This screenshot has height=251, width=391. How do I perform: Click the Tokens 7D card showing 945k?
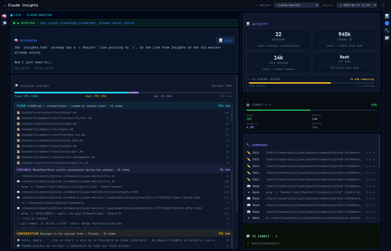[344, 39]
